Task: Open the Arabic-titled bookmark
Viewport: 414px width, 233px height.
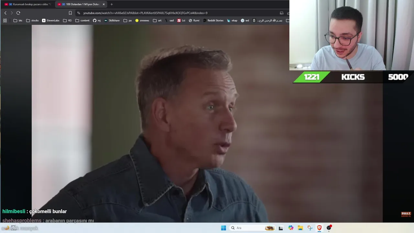Action: (x=267, y=20)
